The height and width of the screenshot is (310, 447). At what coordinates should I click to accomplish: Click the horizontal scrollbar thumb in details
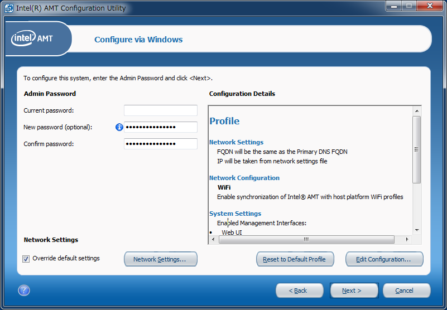pos(306,239)
